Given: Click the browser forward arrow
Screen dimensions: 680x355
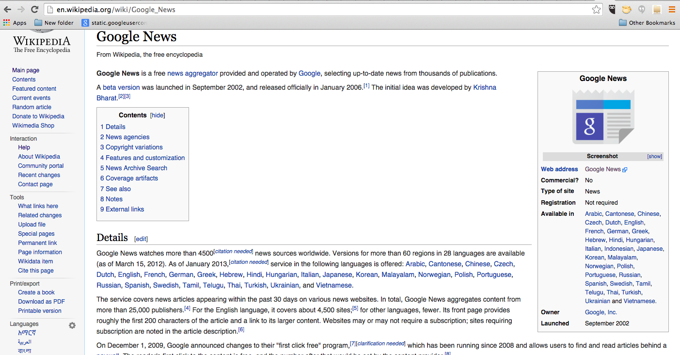Looking at the screenshot, I should click(21, 9).
